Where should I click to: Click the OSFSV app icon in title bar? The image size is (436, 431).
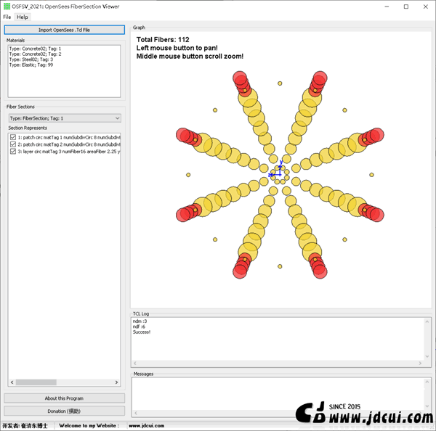7,7
